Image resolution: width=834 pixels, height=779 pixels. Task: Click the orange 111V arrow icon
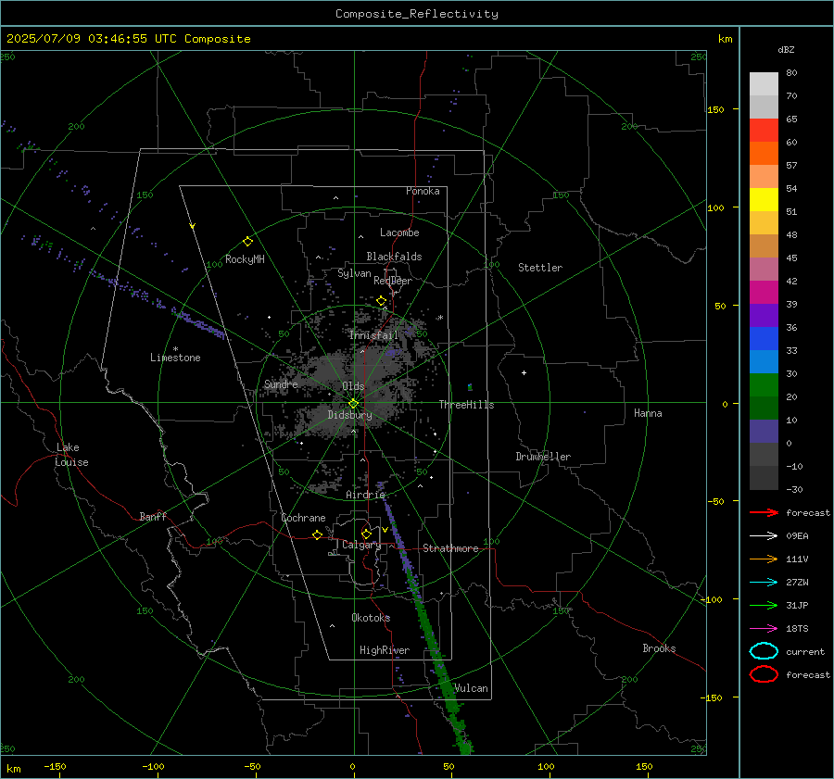(764, 559)
